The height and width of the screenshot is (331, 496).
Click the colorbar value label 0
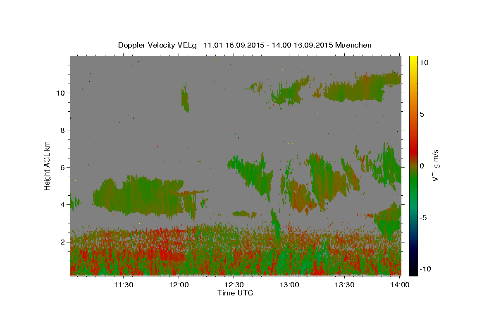click(422, 165)
